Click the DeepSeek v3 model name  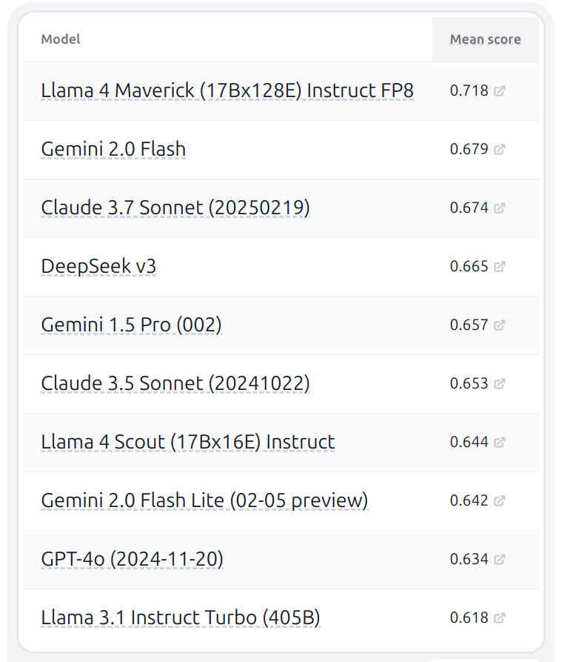[98, 266]
